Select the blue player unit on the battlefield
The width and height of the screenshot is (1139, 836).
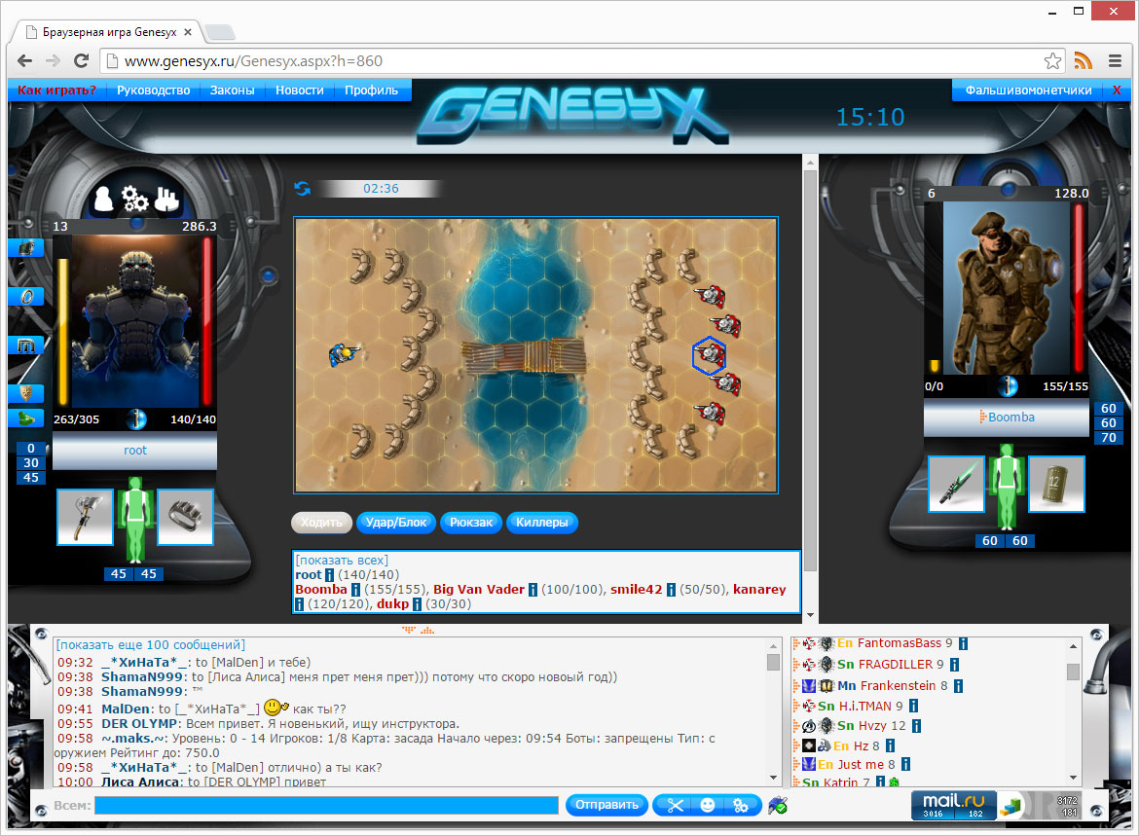click(x=342, y=354)
